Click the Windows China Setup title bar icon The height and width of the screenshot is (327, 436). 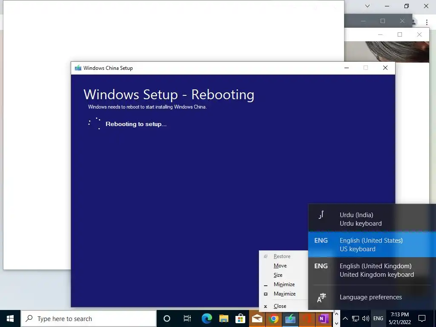click(78, 68)
